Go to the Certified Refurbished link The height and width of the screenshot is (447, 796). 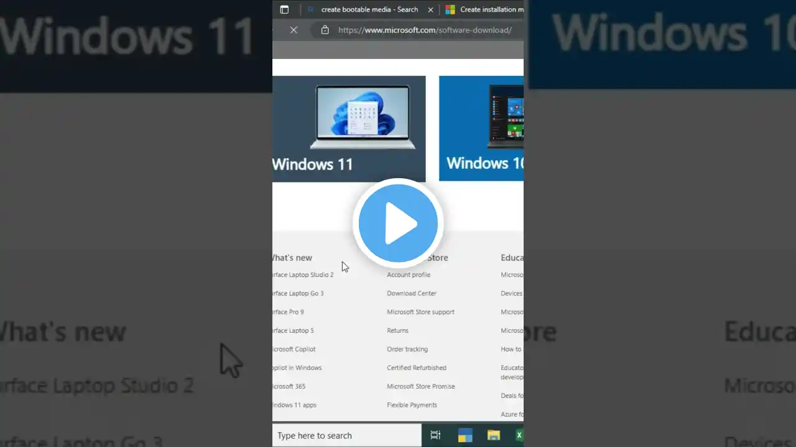417,368
